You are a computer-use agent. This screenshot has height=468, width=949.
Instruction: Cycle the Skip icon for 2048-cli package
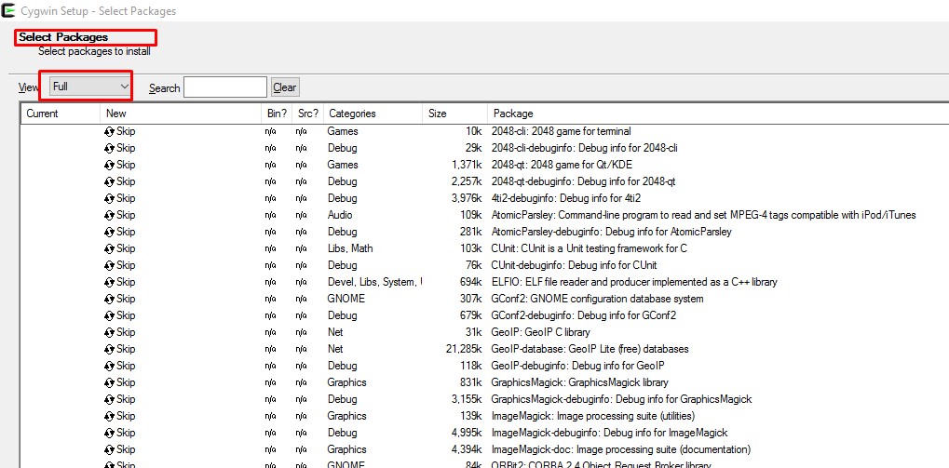[x=109, y=131]
